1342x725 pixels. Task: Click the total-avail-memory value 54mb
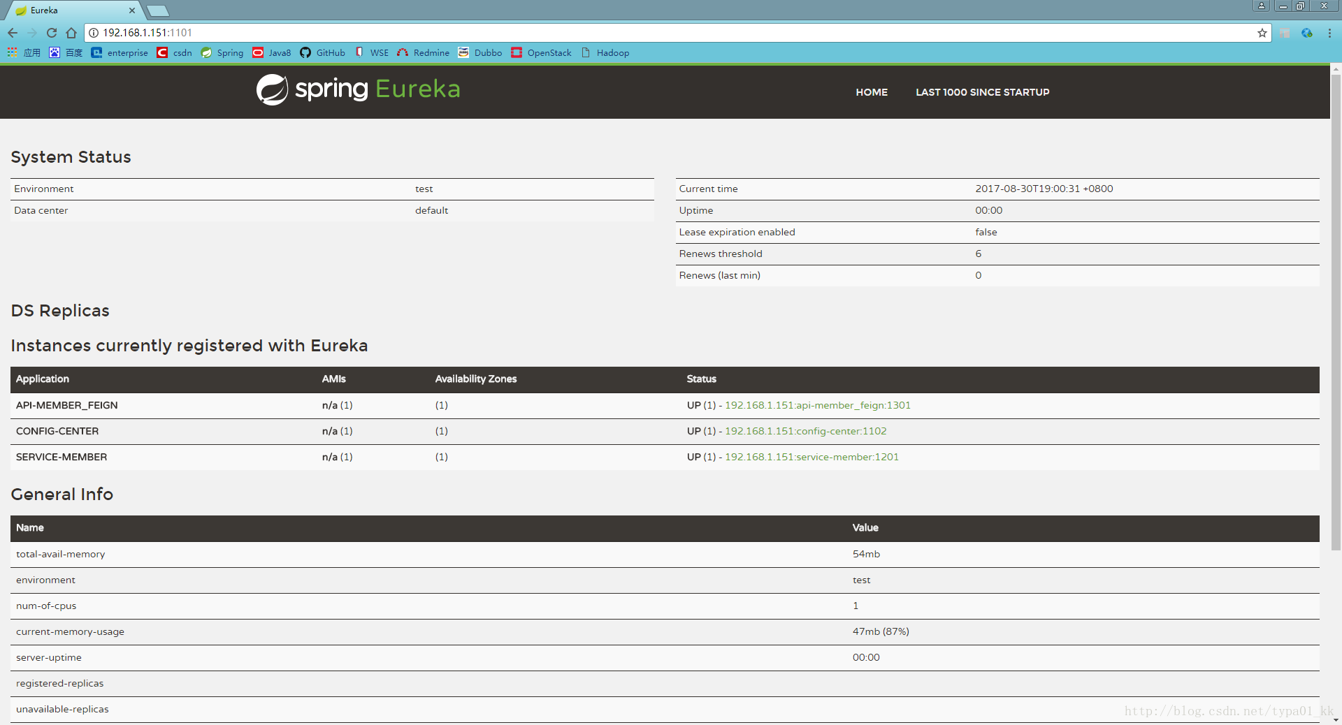(866, 554)
